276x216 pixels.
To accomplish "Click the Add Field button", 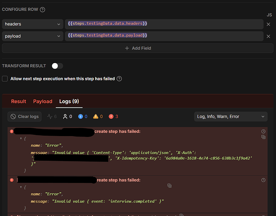I will pyautogui.click(x=138, y=48).
